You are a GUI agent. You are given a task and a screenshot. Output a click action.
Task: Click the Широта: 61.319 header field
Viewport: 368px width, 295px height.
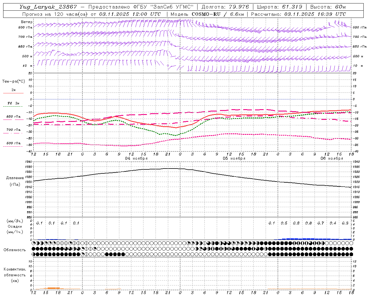coord(279,7)
